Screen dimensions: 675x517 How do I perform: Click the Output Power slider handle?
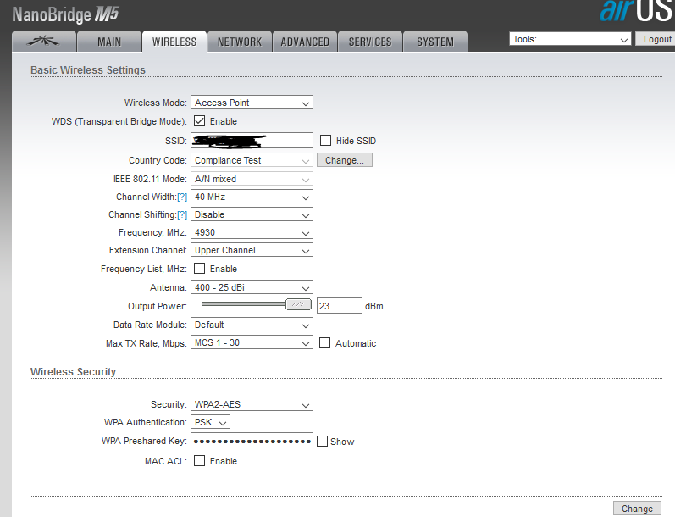tap(298, 305)
